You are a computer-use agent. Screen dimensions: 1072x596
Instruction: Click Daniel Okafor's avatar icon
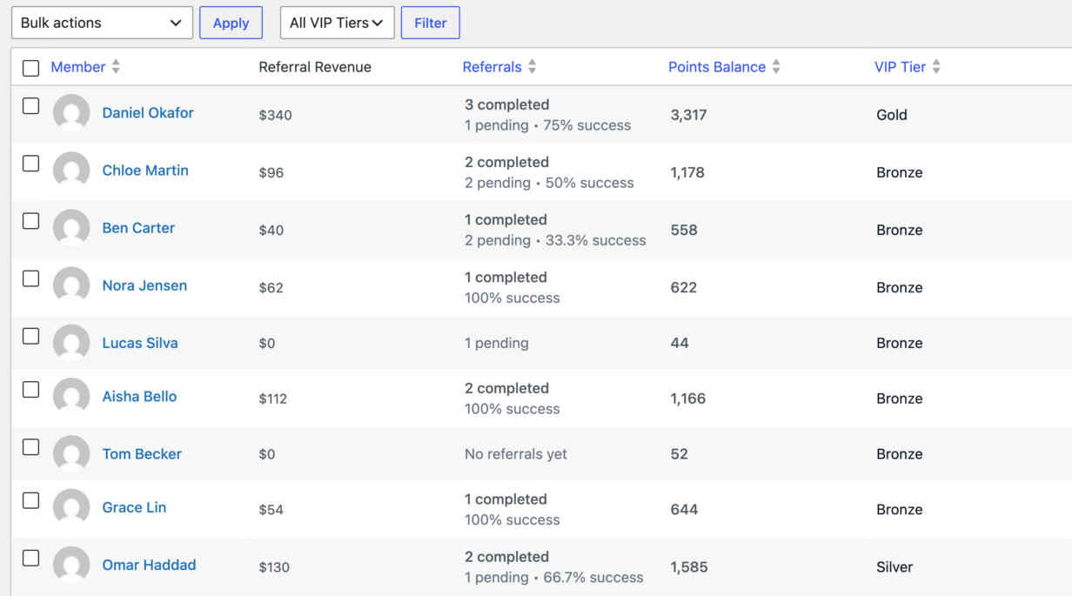pyautogui.click(x=71, y=114)
